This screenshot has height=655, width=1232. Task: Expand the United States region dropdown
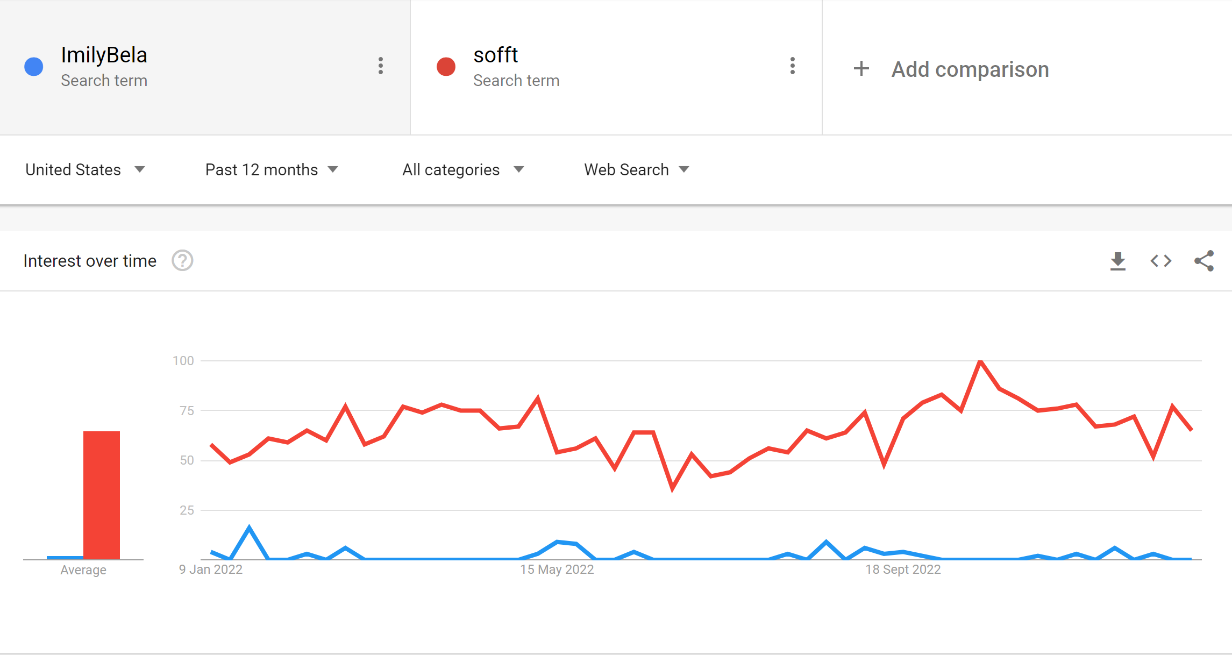[85, 170]
